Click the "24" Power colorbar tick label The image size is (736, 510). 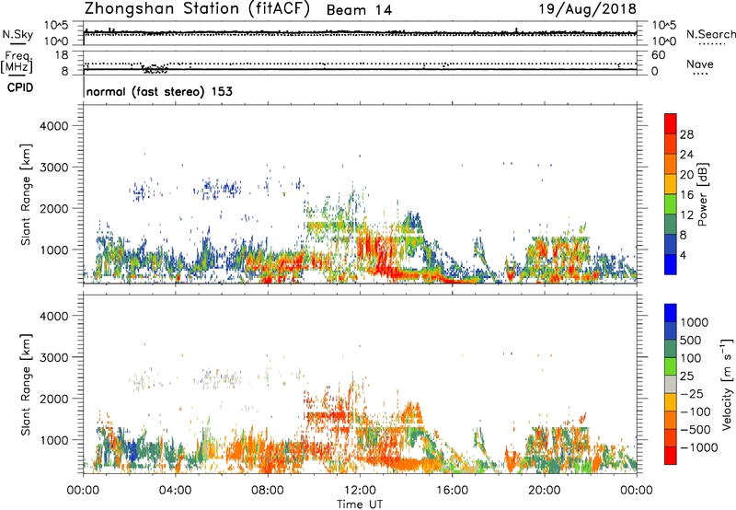point(686,155)
